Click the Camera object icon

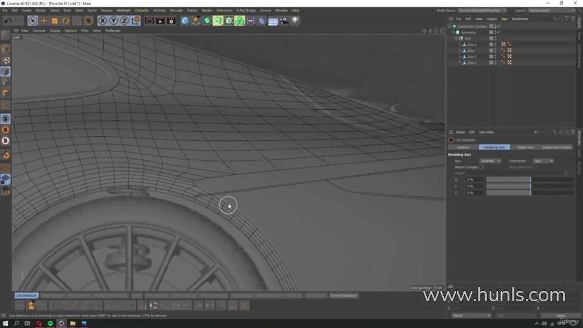click(284, 21)
